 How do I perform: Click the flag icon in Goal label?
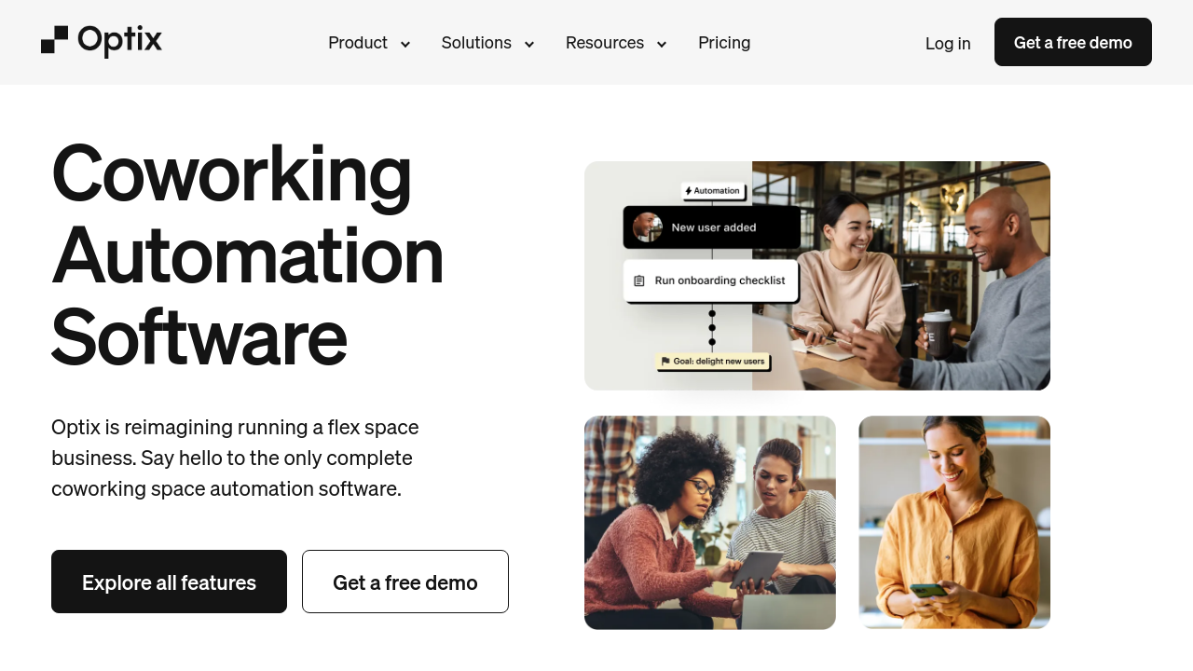(x=665, y=361)
